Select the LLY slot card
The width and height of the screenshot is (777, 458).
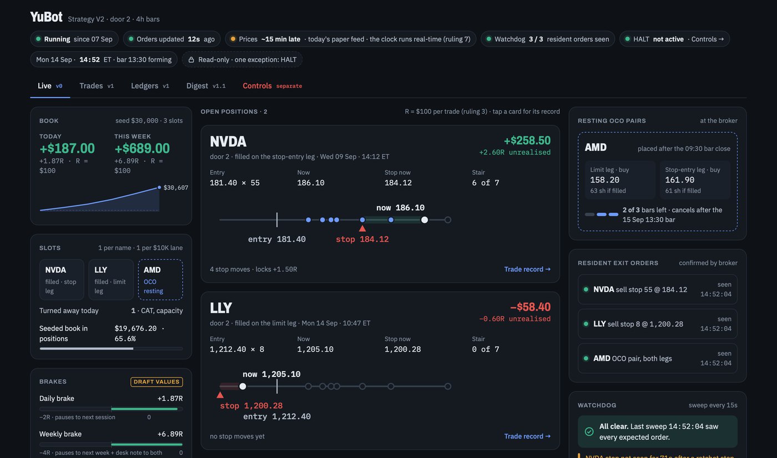point(111,279)
